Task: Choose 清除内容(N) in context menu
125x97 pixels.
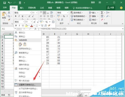Action: (x=27, y=65)
